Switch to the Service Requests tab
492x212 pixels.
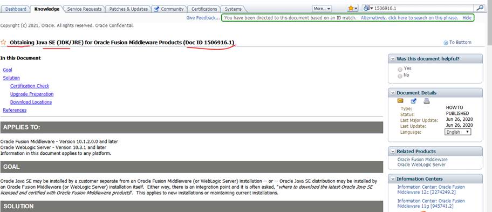coord(84,9)
